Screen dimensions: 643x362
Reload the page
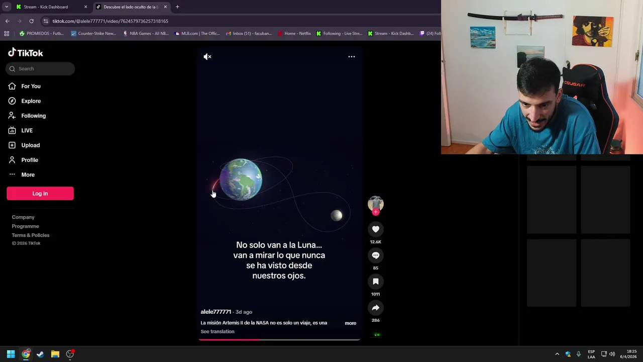click(x=31, y=21)
